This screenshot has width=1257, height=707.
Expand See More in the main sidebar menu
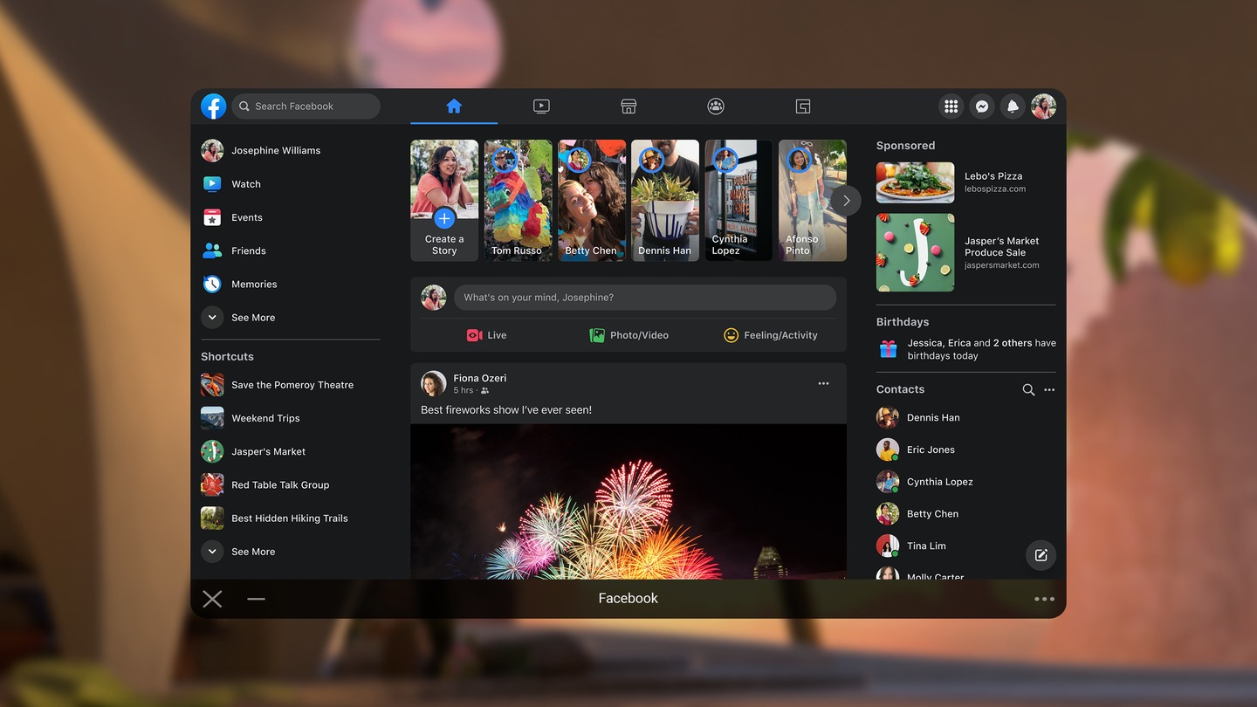pyautogui.click(x=253, y=317)
